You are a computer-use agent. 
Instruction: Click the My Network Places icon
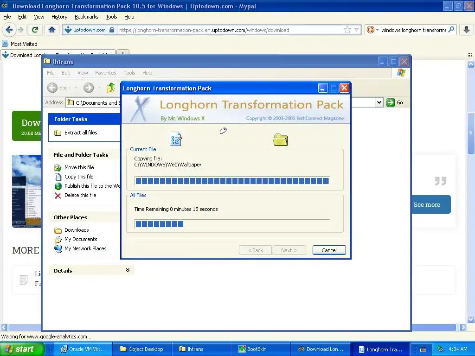pyautogui.click(x=58, y=248)
